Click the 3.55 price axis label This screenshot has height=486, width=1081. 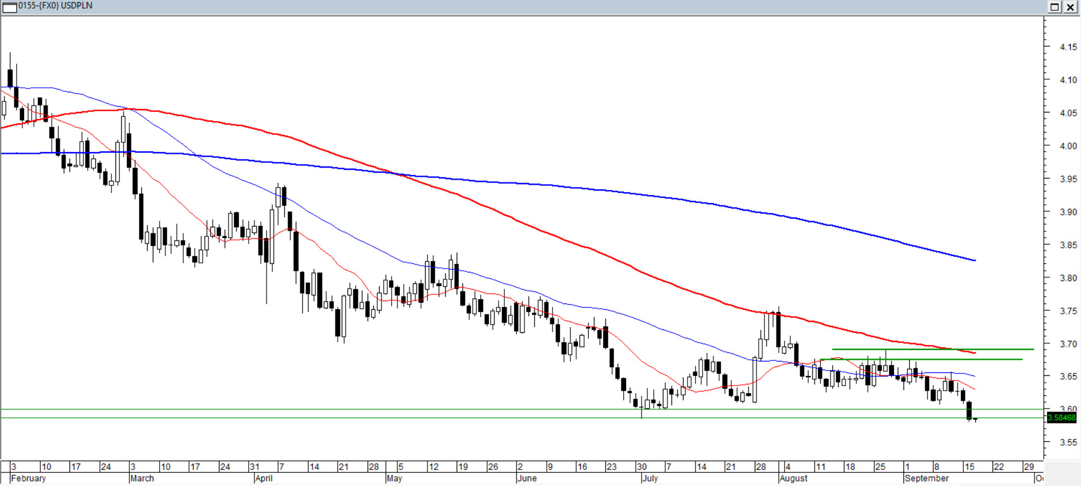(1068, 443)
